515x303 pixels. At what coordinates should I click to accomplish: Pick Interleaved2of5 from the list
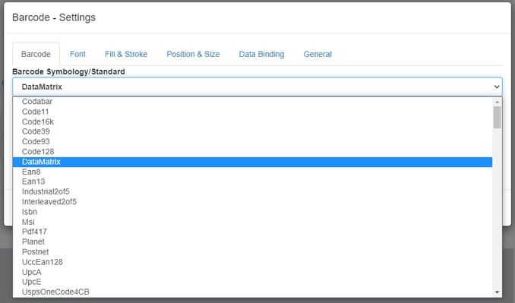[252, 202]
